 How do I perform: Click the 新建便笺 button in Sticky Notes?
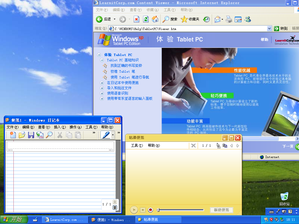[x=221, y=210]
